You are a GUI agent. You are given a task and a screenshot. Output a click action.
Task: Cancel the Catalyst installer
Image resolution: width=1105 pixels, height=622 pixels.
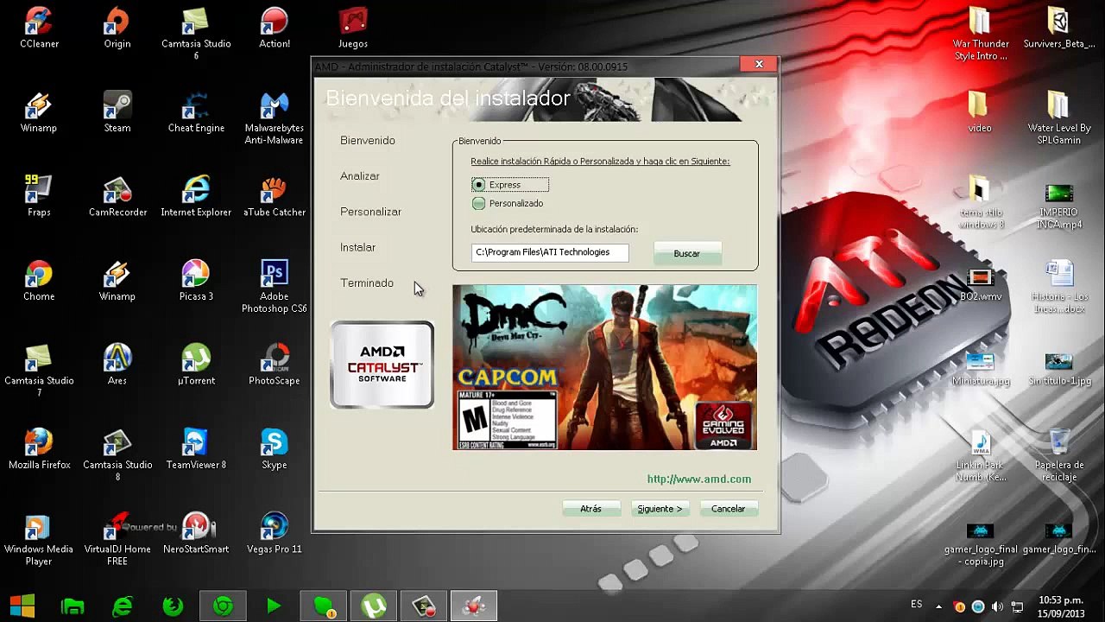click(729, 509)
